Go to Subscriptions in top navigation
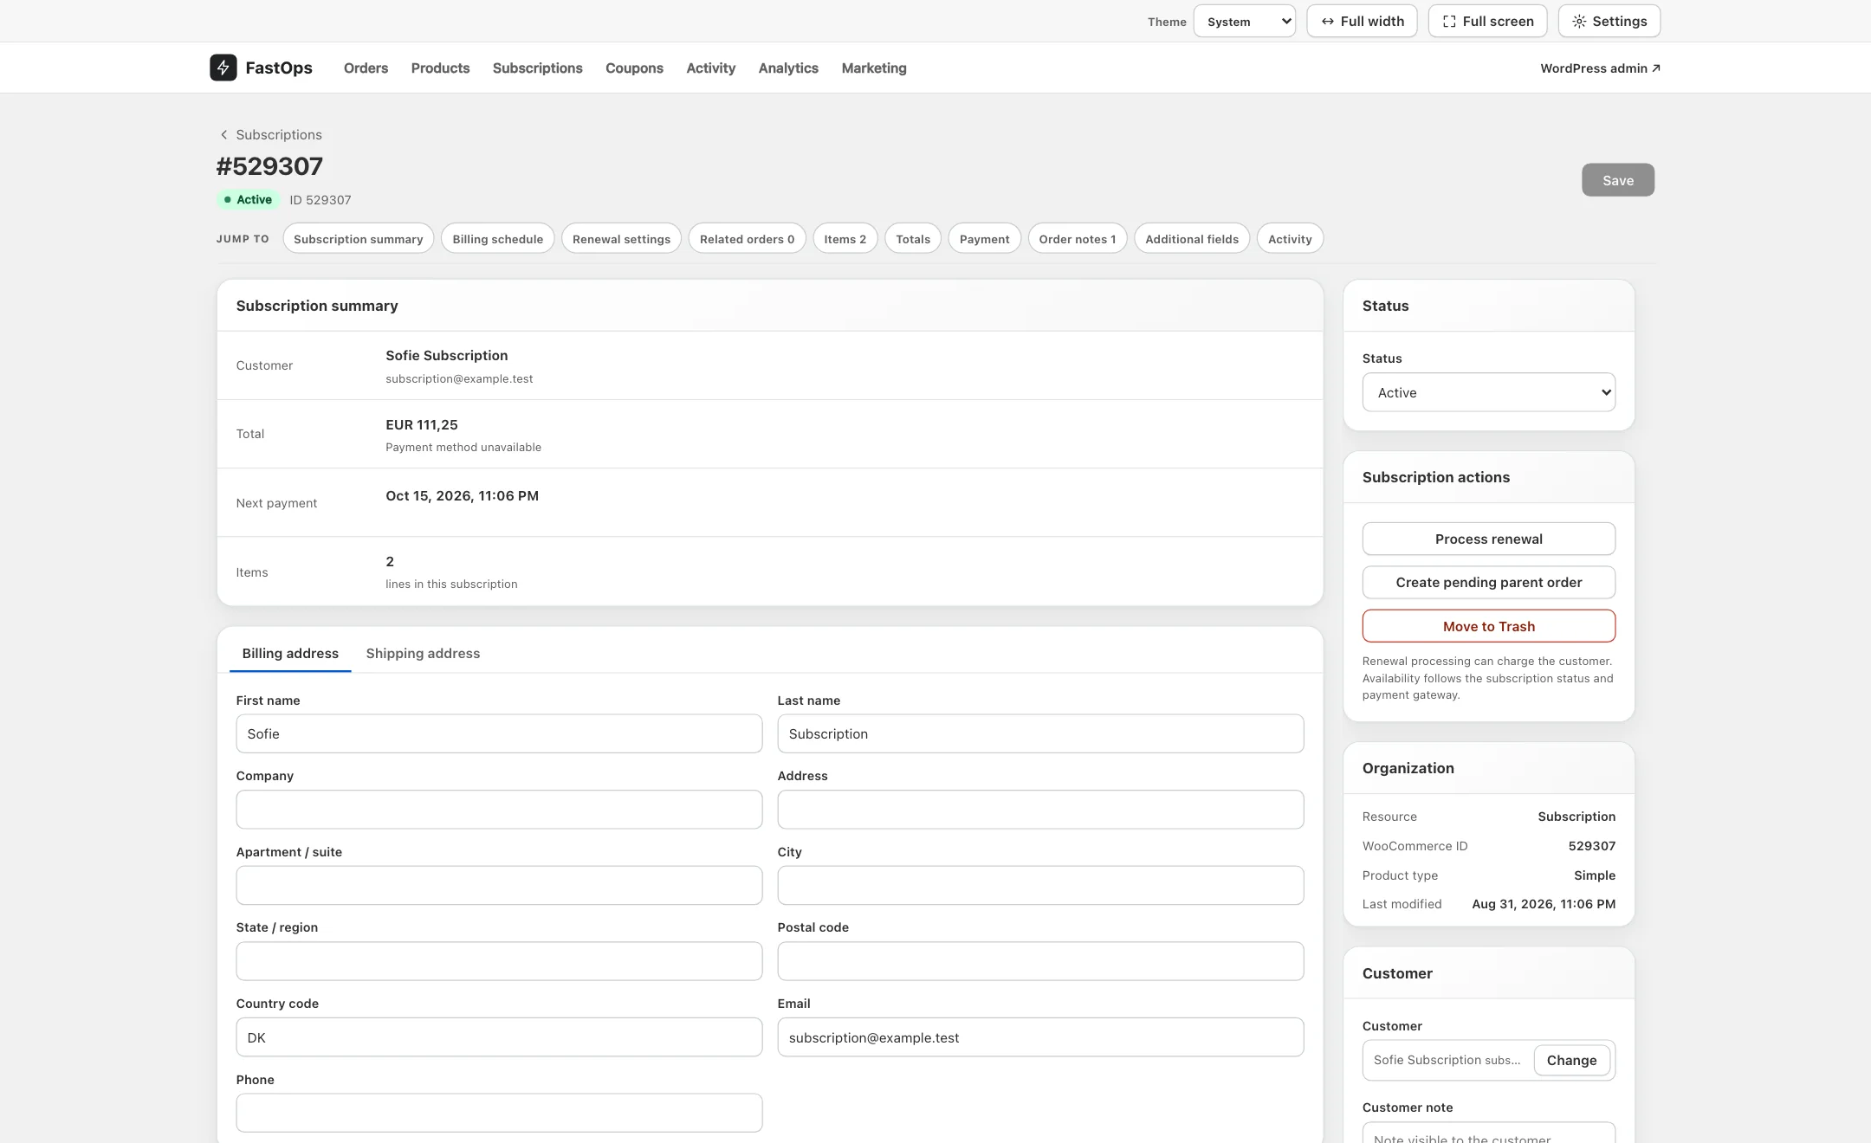 pyautogui.click(x=537, y=68)
